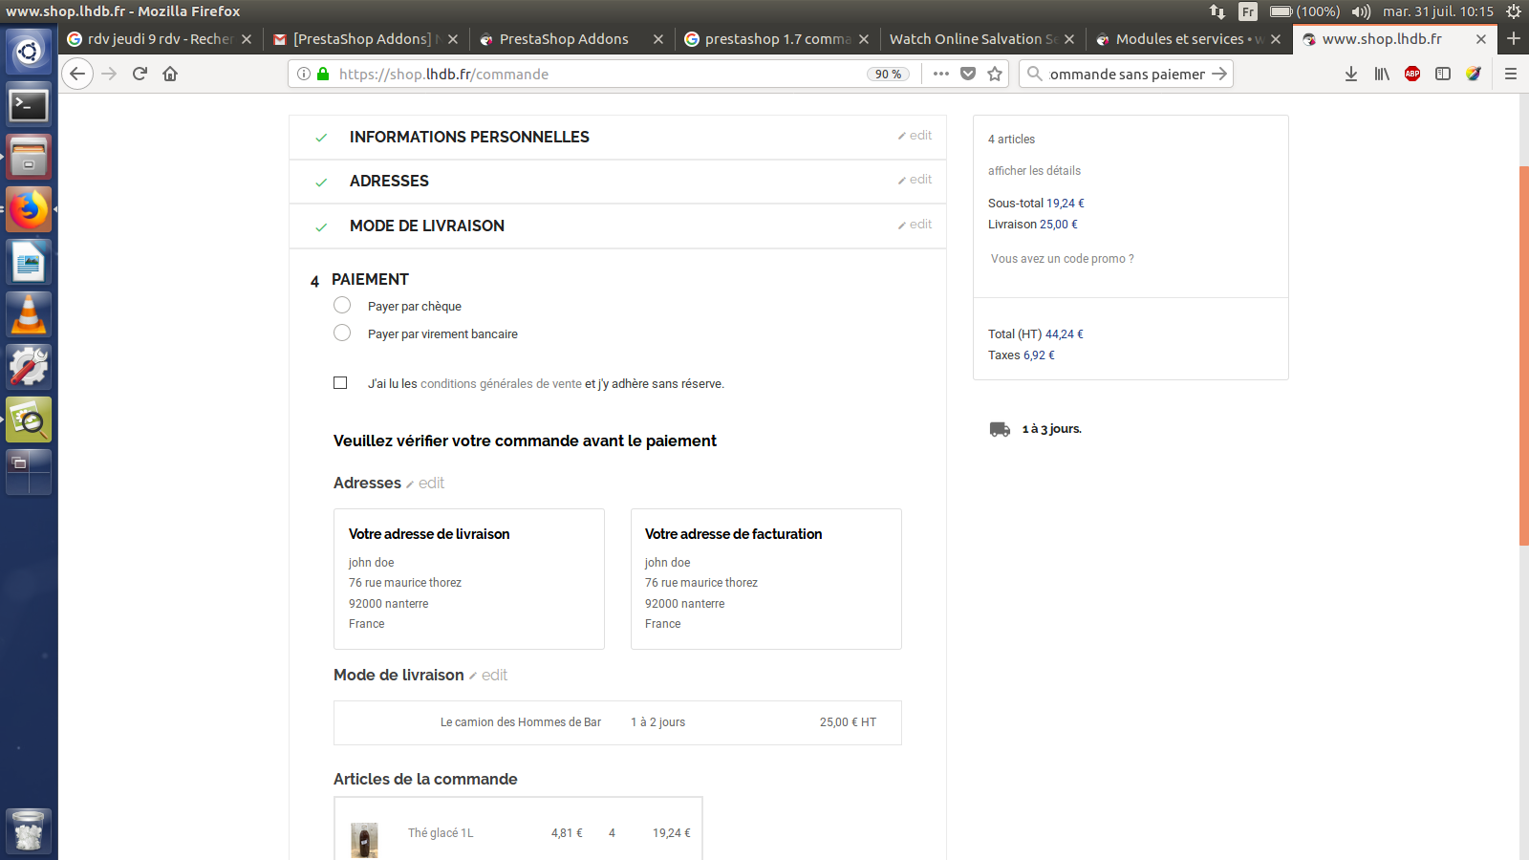Edit the Mode de livraison step header
The height and width of the screenshot is (860, 1529).
point(915,225)
